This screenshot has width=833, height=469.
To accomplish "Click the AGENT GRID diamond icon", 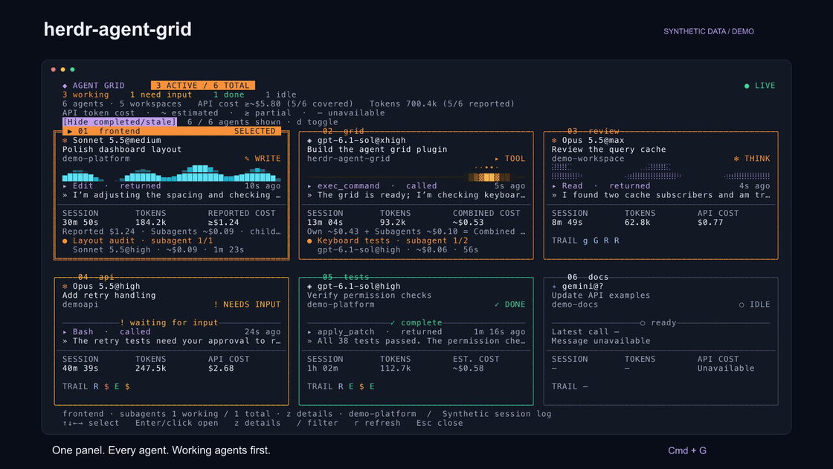I will [65, 86].
